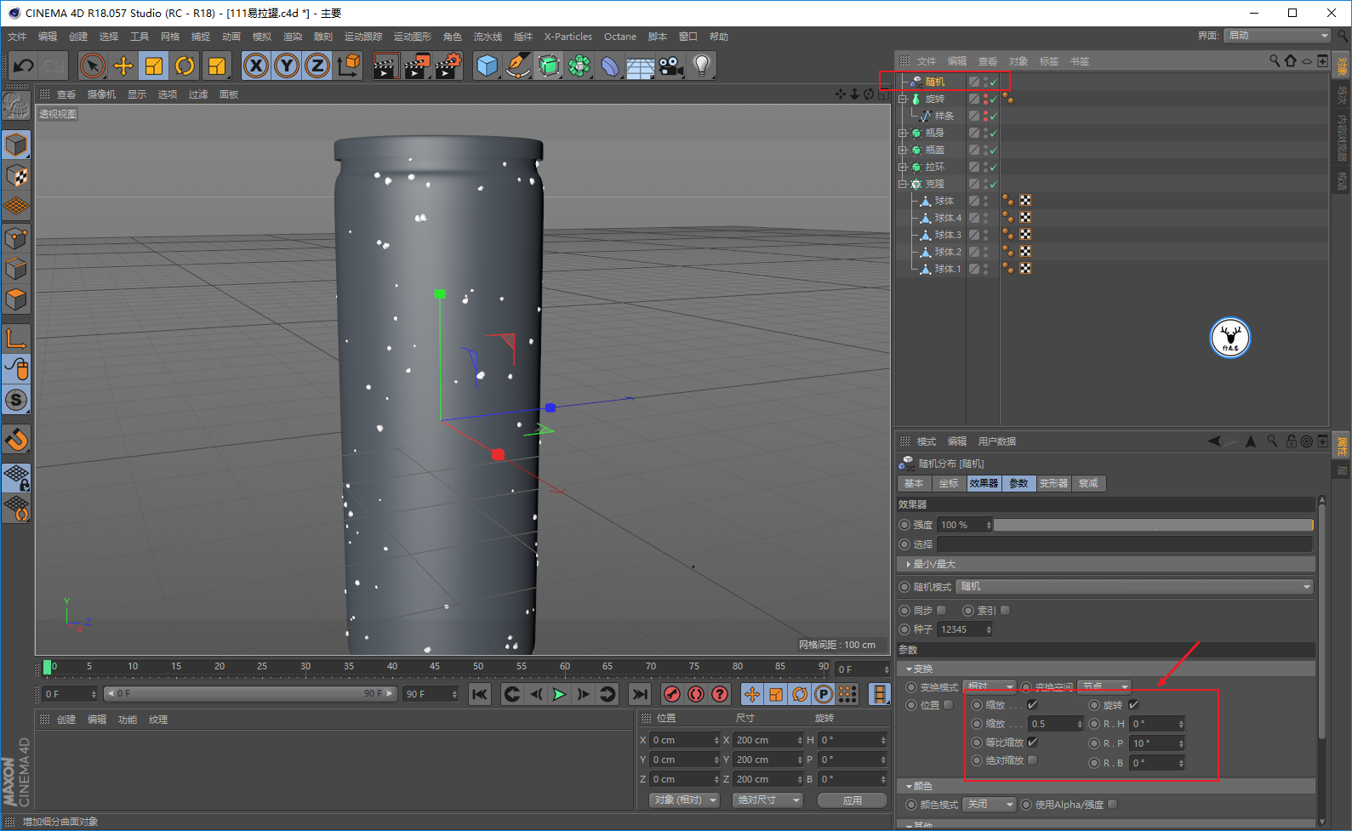The image size is (1352, 831).
Task: Play the animation forward
Action: point(559,694)
